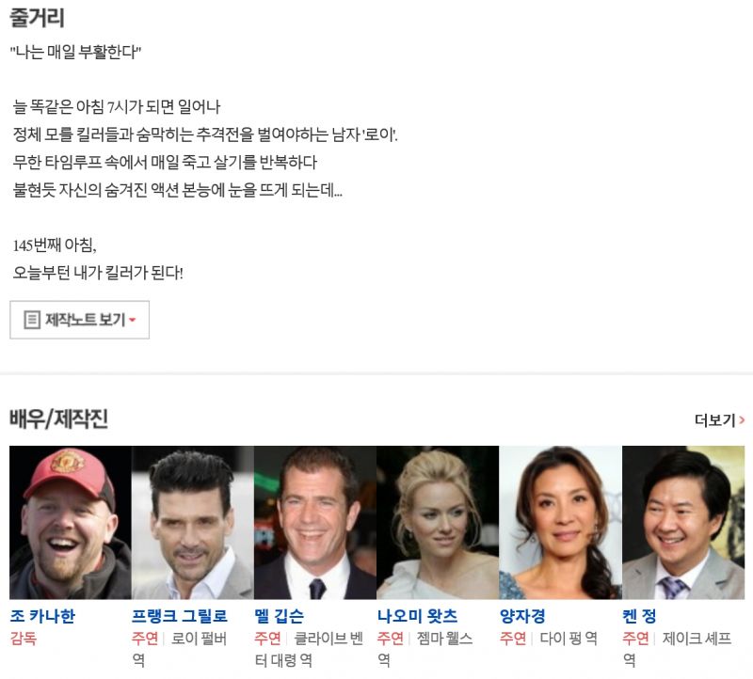Open 조 카나한 director photo

(70, 522)
